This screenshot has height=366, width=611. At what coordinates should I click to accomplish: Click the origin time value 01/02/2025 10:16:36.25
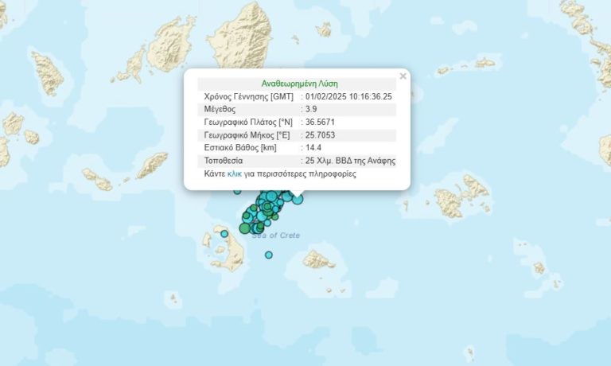348,96
